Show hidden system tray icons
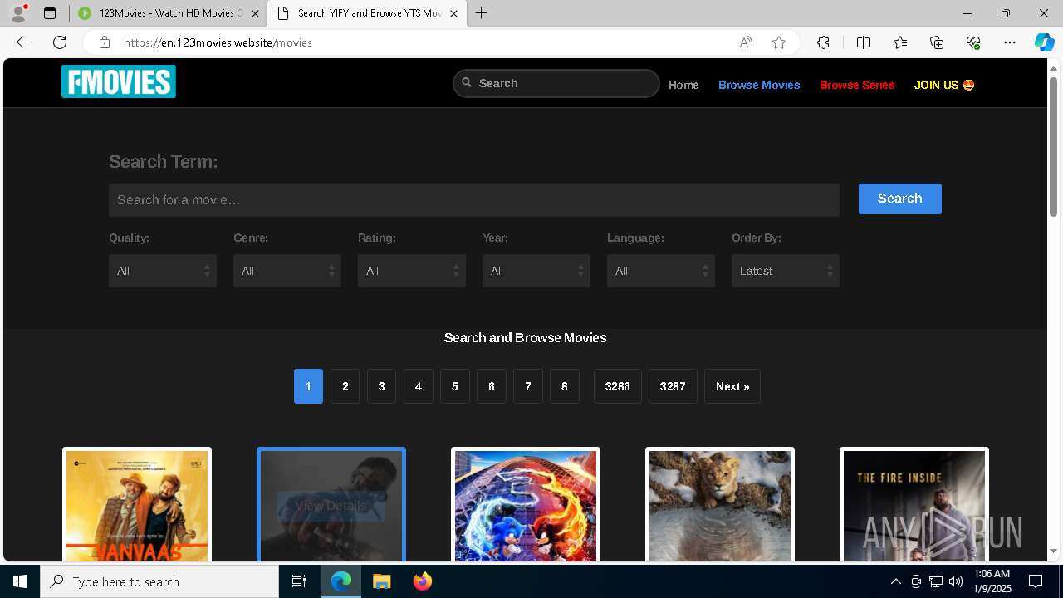 click(895, 581)
